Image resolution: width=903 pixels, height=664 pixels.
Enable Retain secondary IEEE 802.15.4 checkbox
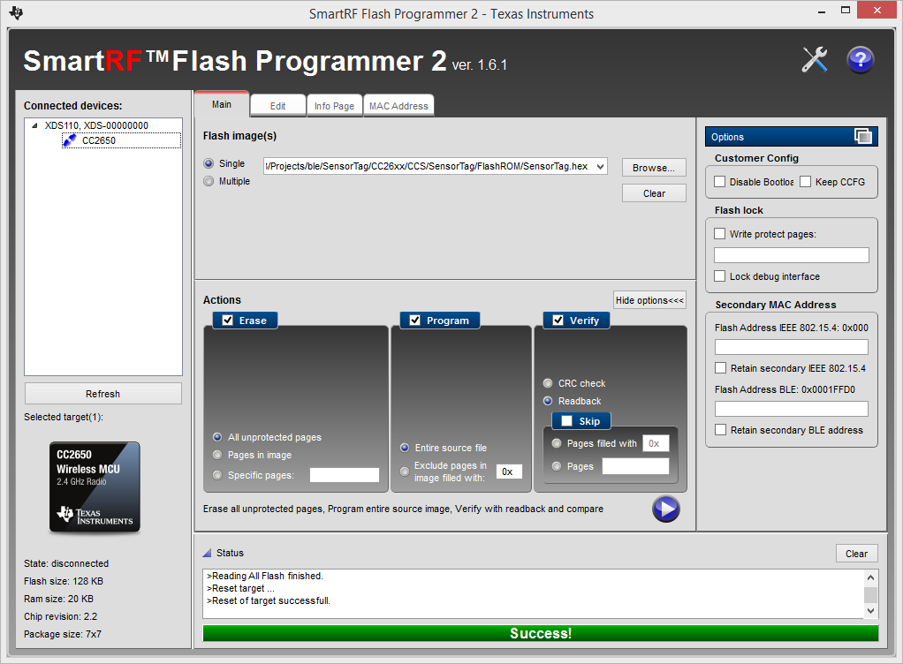(720, 367)
